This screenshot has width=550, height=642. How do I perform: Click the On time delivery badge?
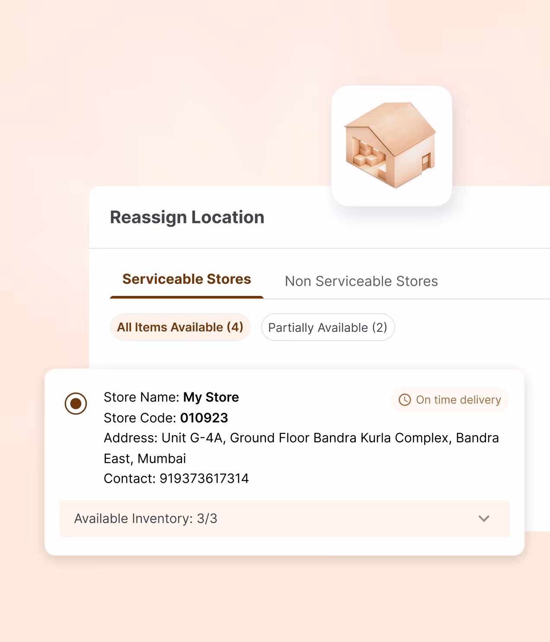[449, 400]
